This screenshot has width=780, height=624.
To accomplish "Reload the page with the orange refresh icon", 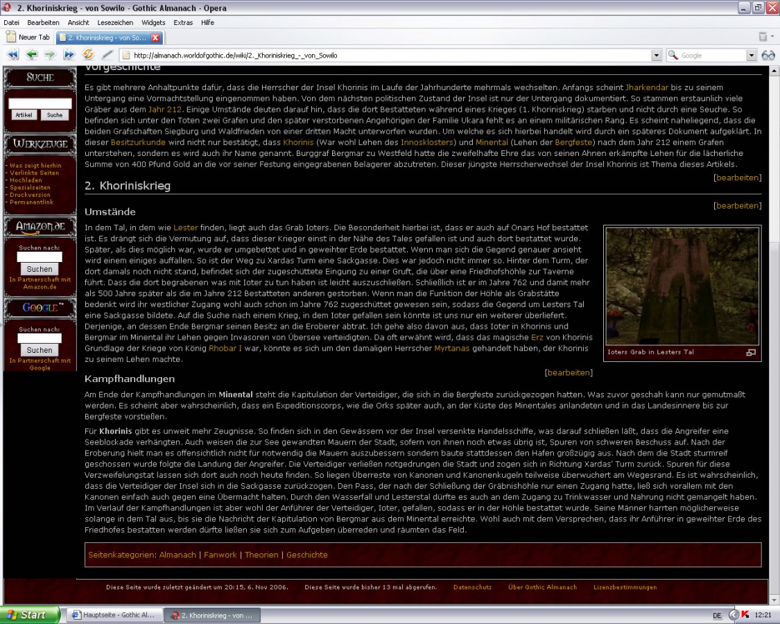I will click(88, 55).
